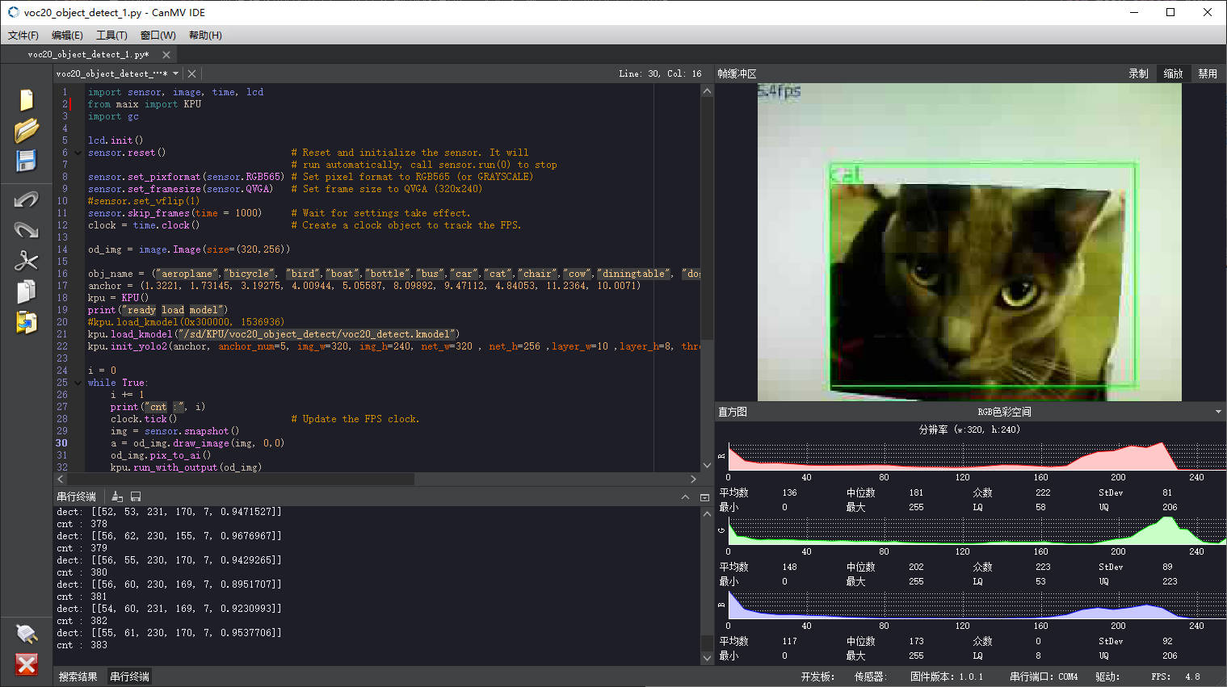Click the 串行终端 bottom tab button
This screenshot has width=1227, height=687.
pyautogui.click(x=129, y=677)
